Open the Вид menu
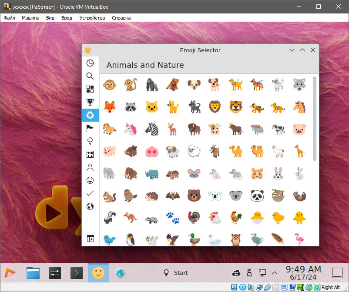The height and width of the screenshot is (292, 349). [50, 18]
